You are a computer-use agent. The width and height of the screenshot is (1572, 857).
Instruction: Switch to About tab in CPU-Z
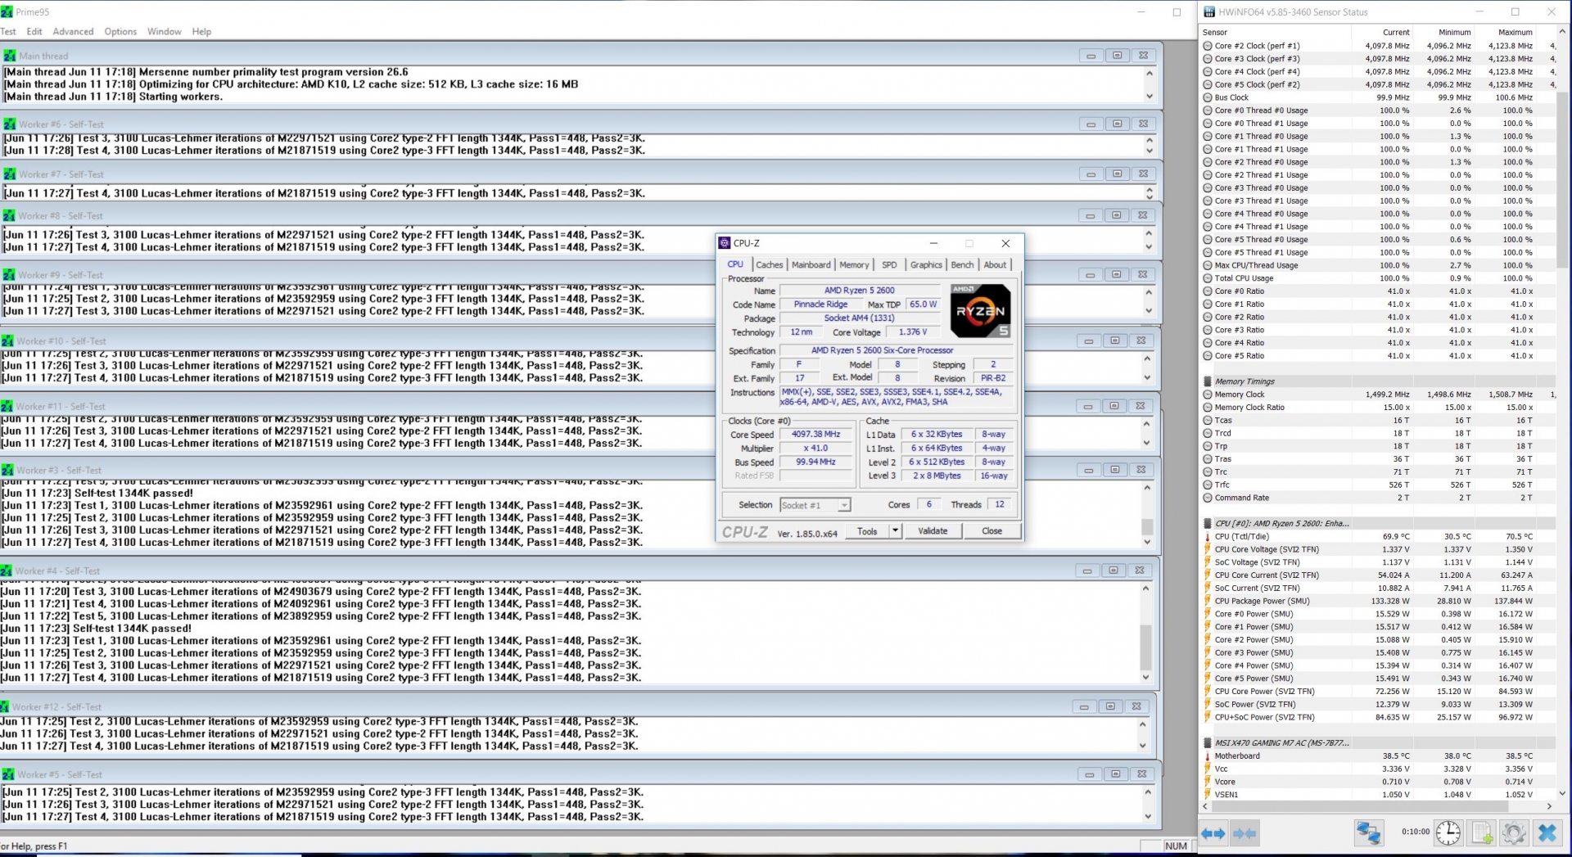[x=995, y=264]
